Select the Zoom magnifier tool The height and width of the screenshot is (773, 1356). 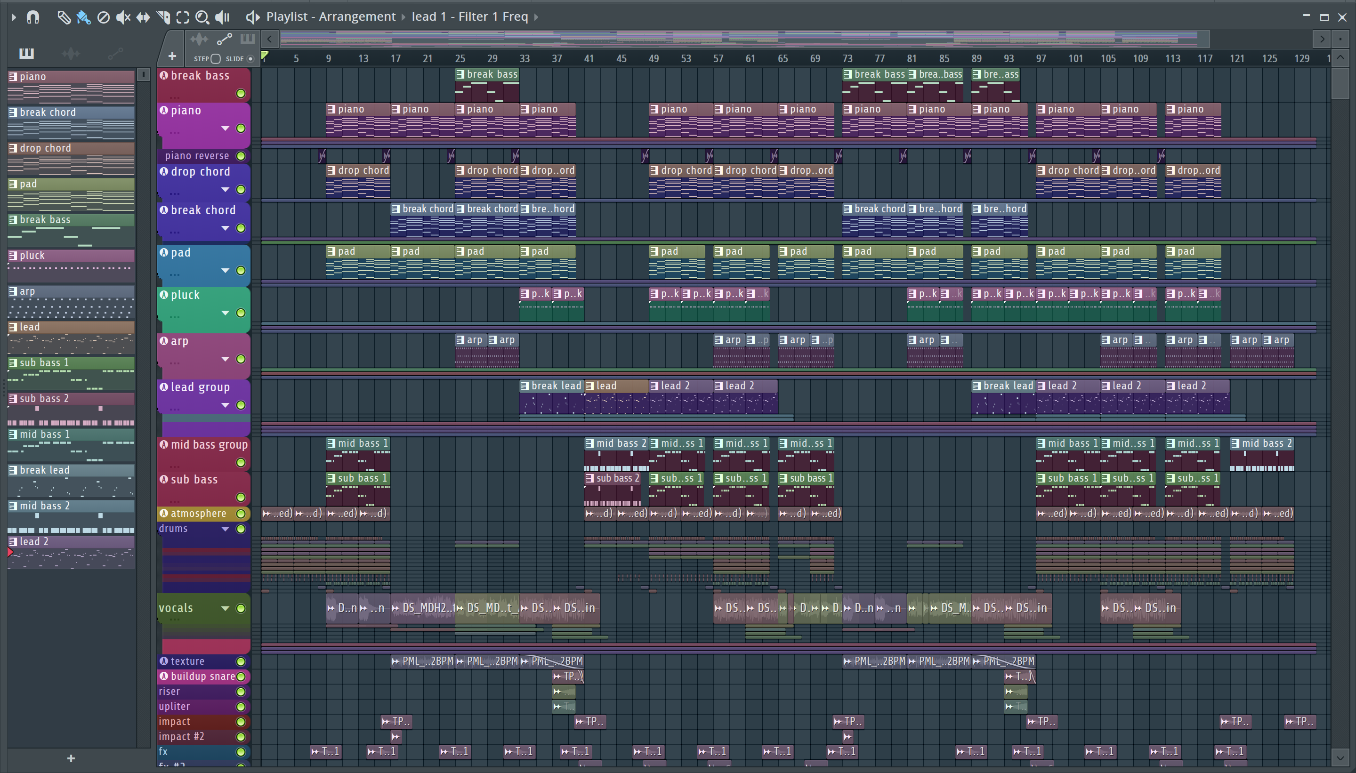tap(202, 17)
